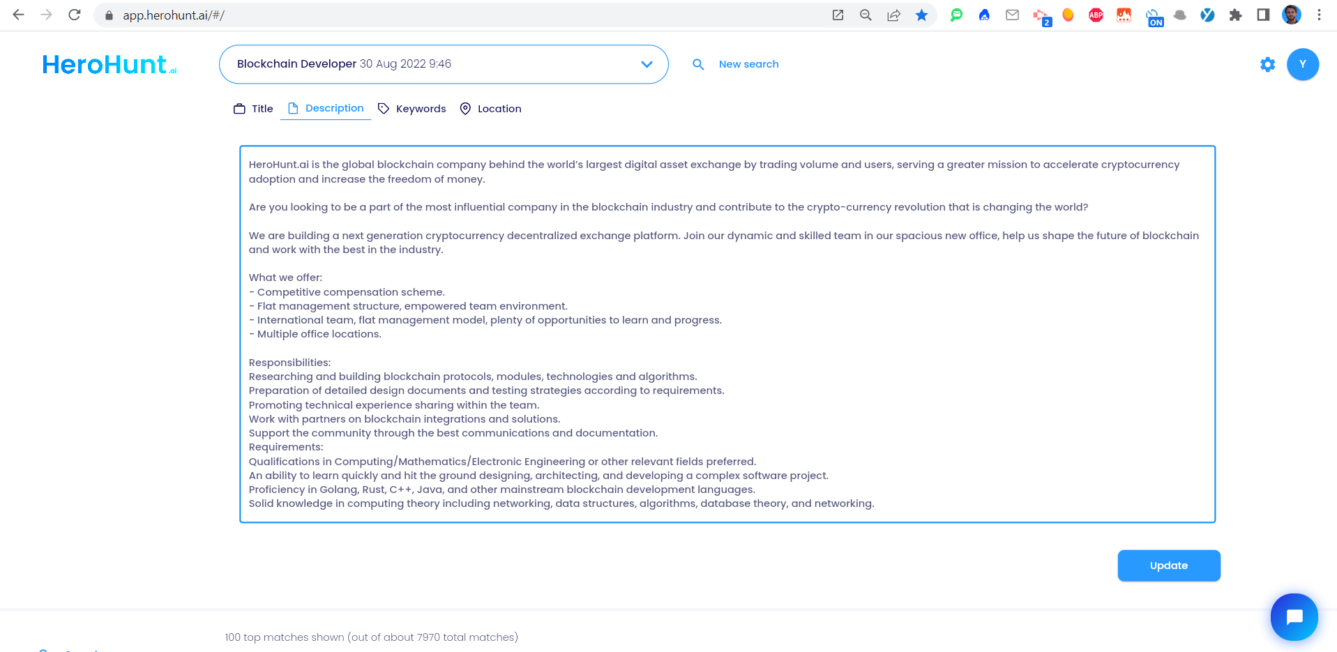Open the chat support bubble
The width and height of the screenshot is (1337, 652).
[1294, 616]
